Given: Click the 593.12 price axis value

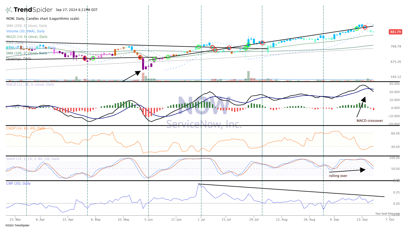Looking at the screenshot, I should [396, 77].
